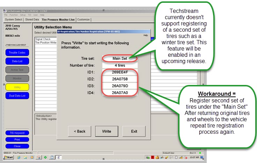Open the Trouble Codes panel
Viewport: 257px width, 163px height.
[x=17, y=53]
